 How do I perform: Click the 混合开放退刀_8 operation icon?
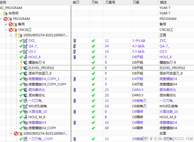[25, 73]
